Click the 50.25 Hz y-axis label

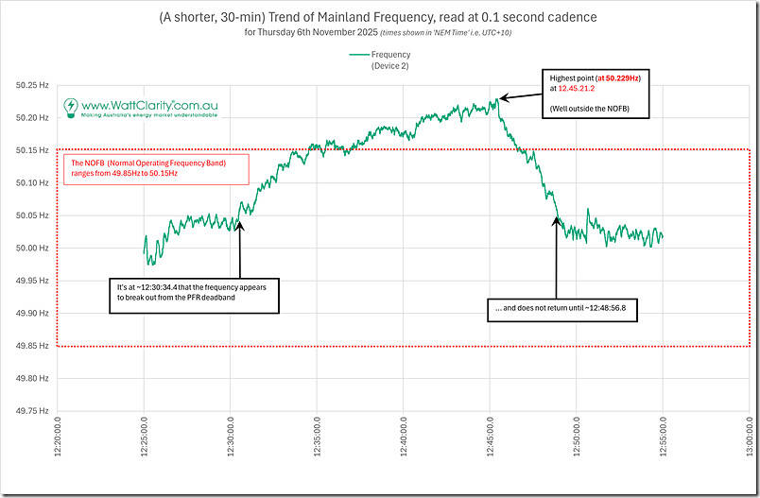point(36,85)
